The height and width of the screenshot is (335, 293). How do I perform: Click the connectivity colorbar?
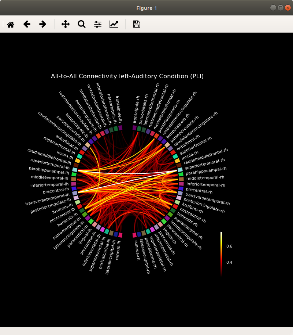click(221, 253)
